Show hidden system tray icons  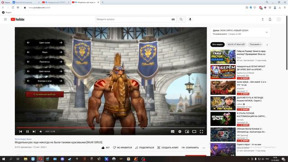click(x=248, y=159)
